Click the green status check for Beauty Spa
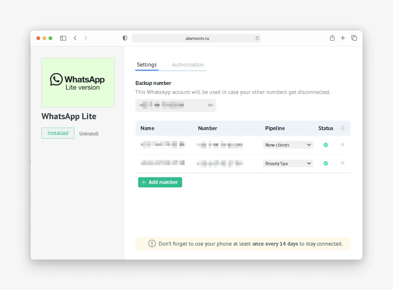Image resolution: width=393 pixels, height=290 pixels. pos(326,164)
